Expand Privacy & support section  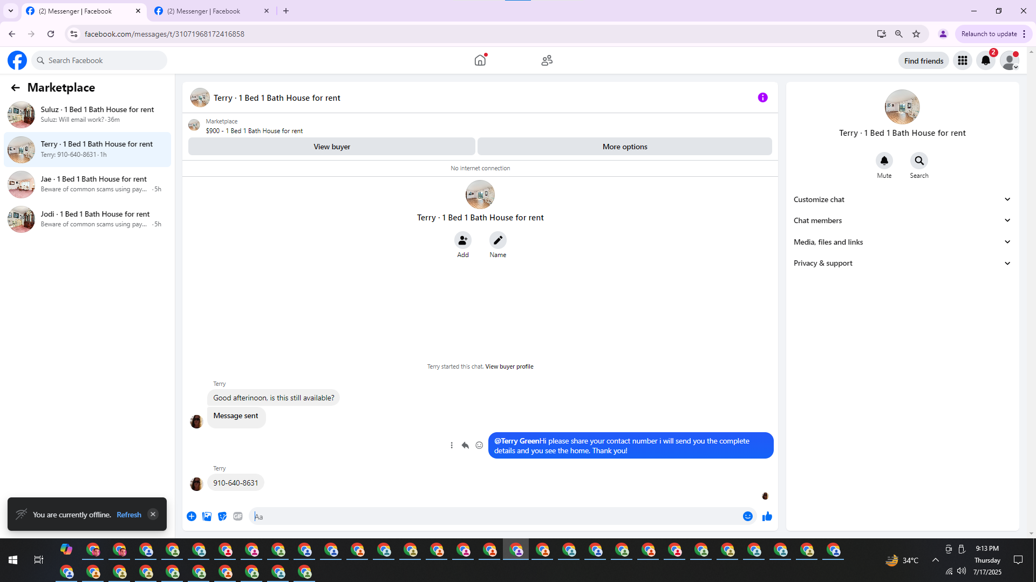[902, 263]
